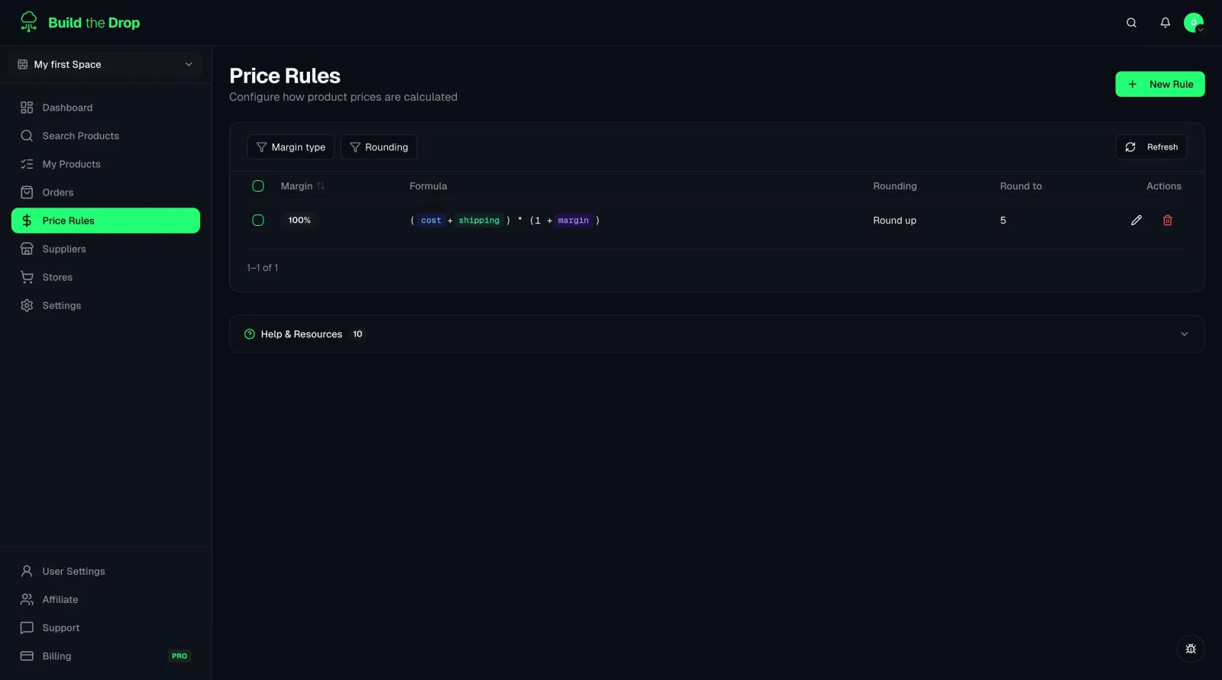Open the user avatar menu

[x=1194, y=23]
